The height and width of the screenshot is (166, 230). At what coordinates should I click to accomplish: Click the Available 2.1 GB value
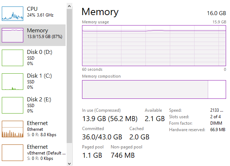pos(154,119)
